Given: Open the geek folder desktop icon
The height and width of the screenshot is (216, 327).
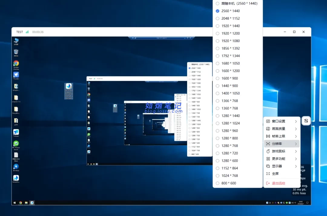Looking at the screenshot, I should 16,122.
